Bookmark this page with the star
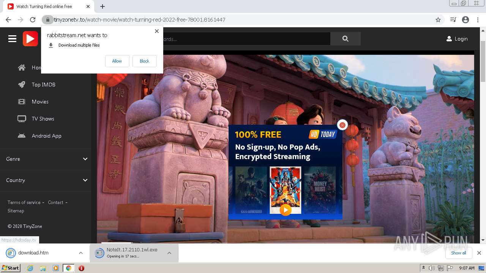486x273 pixels. (x=438, y=20)
